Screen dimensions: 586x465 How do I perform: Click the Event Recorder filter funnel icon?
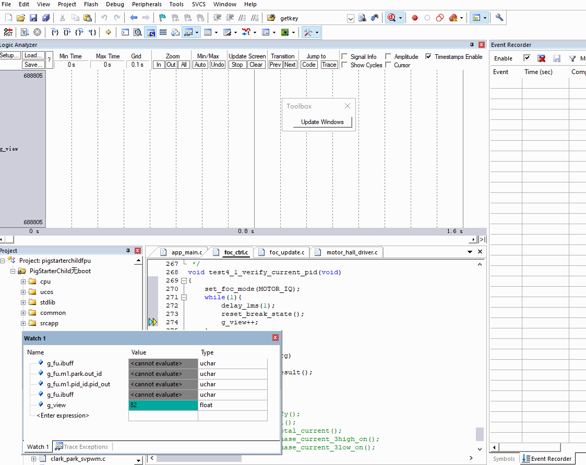click(572, 58)
